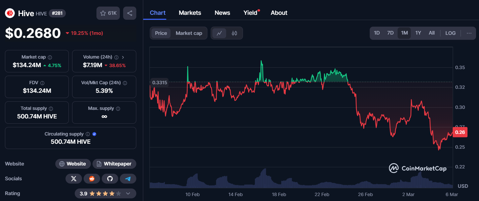Select the 1Y time range
The width and height of the screenshot is (479, 201).
coord(418,33)
